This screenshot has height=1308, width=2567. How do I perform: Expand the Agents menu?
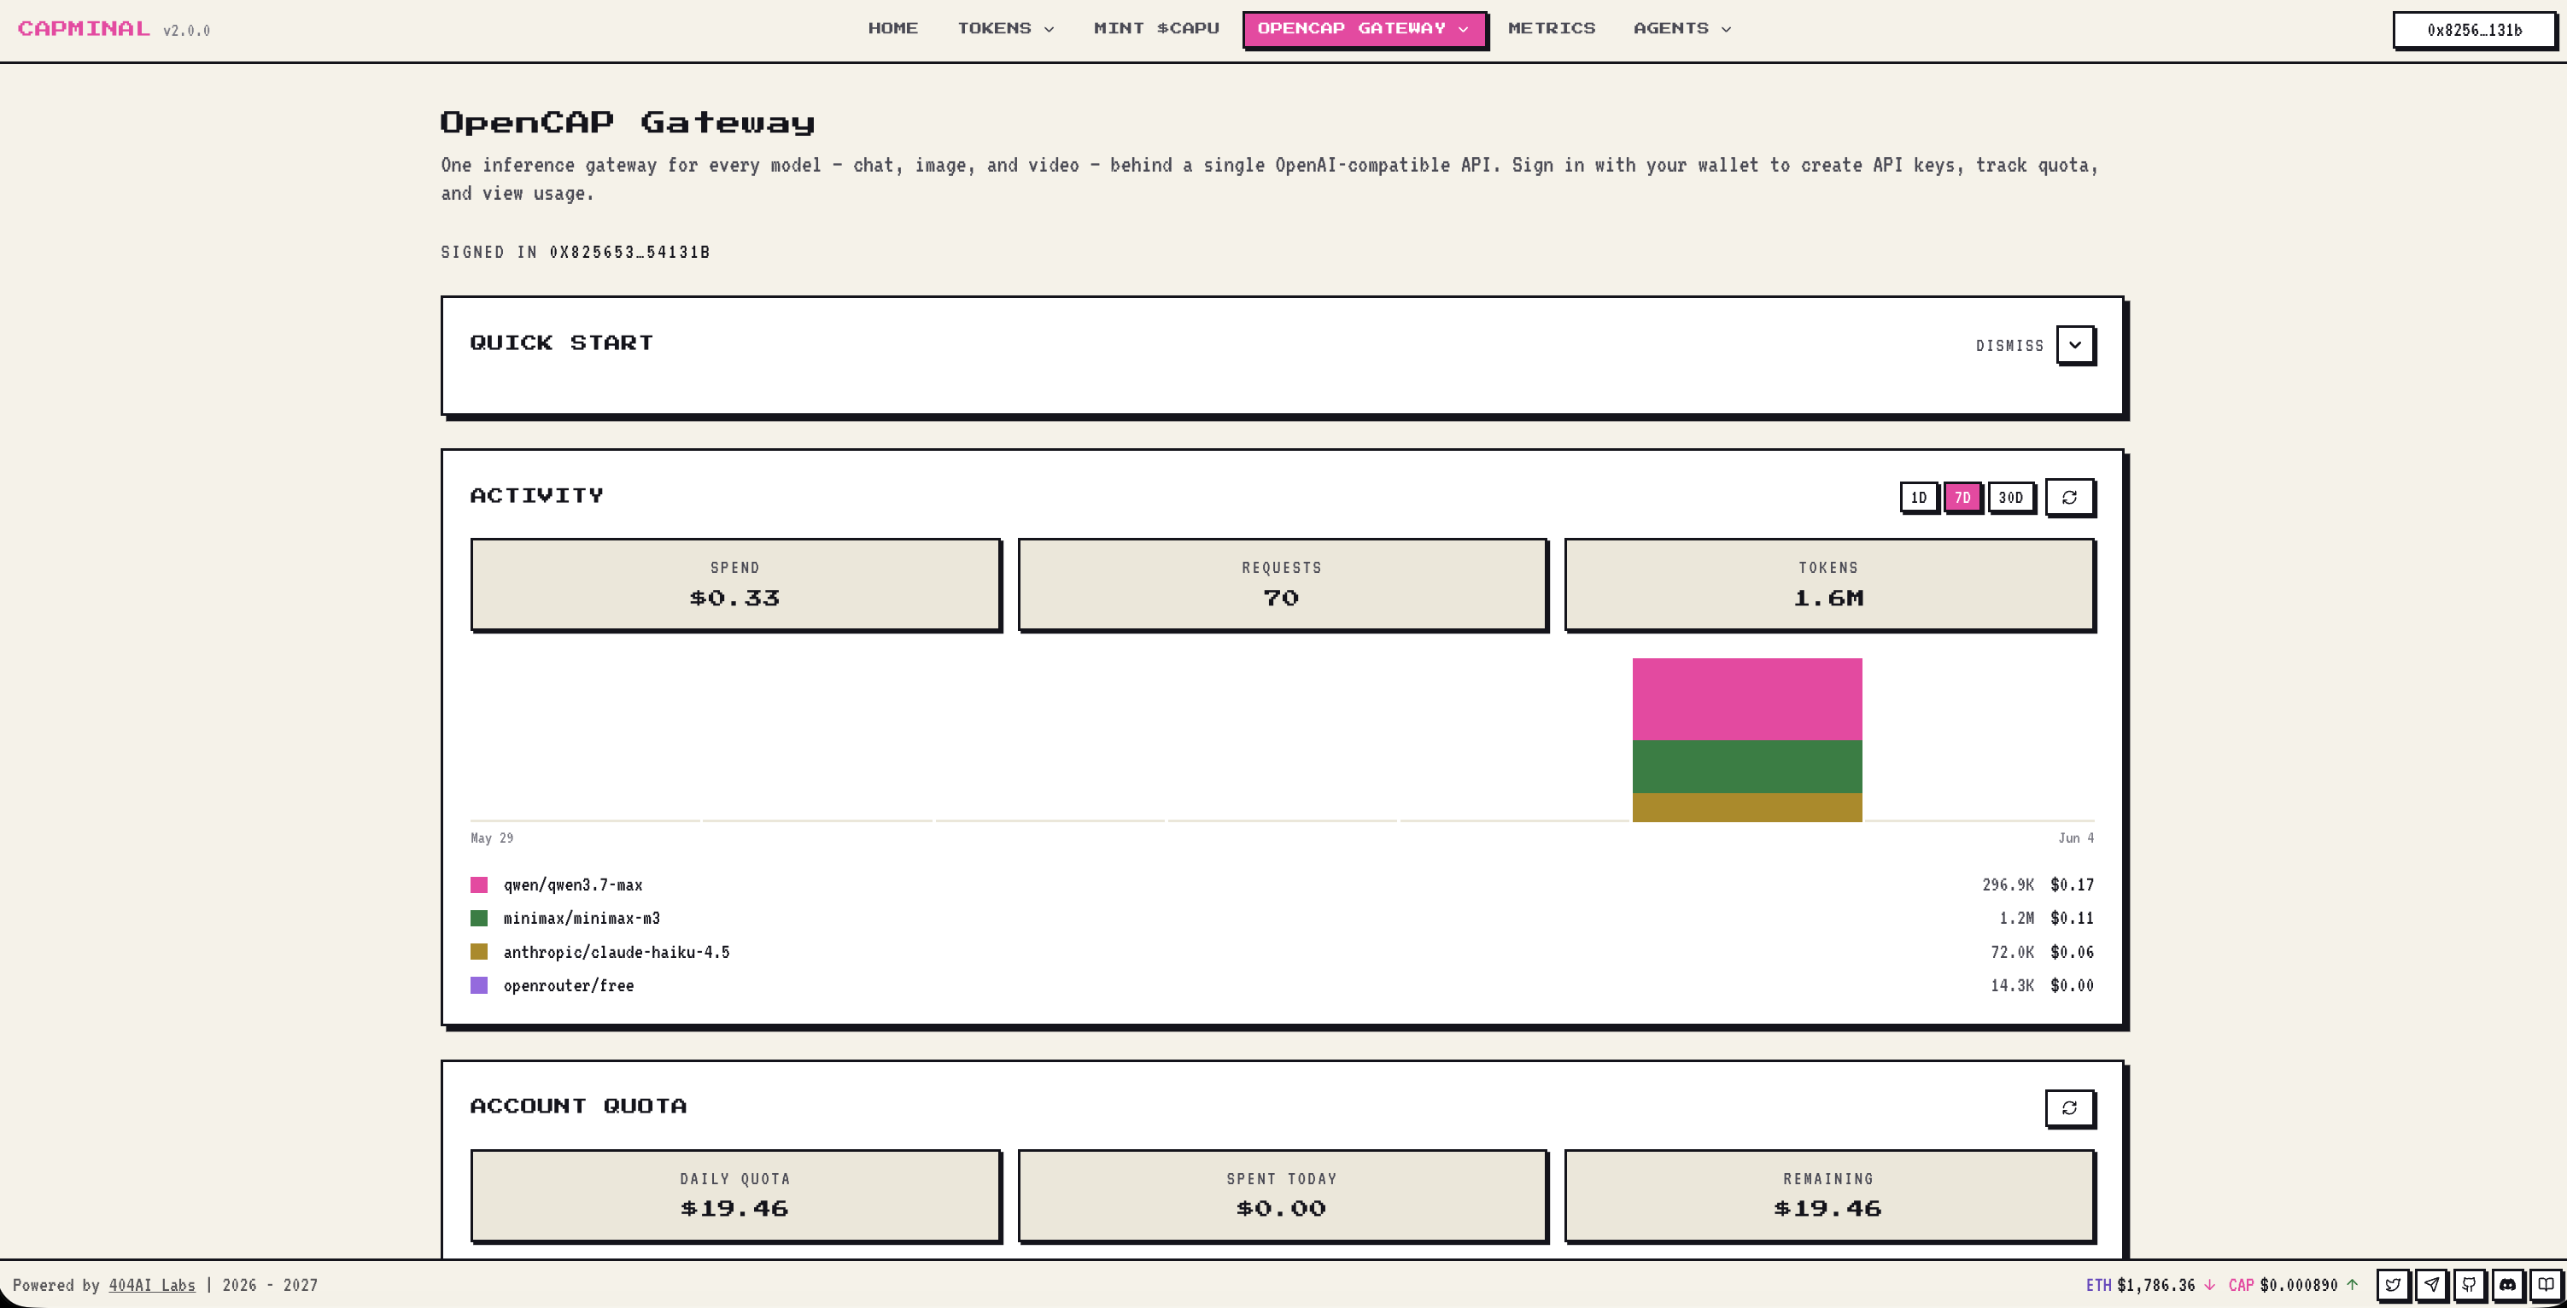pos(1682,29)
